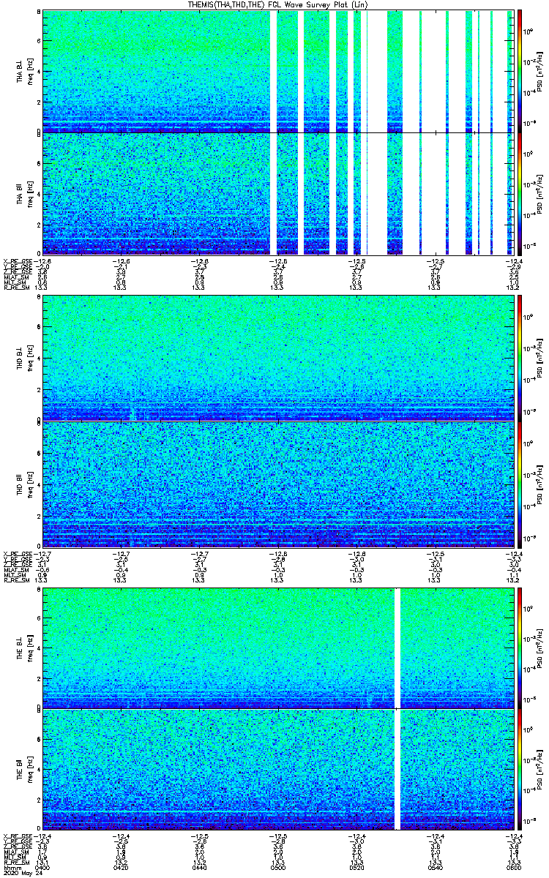Click the 'THE B⊥ freq [Hz]' axis label
Image resolution: width=549 pixels, height=878 pixels.
pos(25,647)
